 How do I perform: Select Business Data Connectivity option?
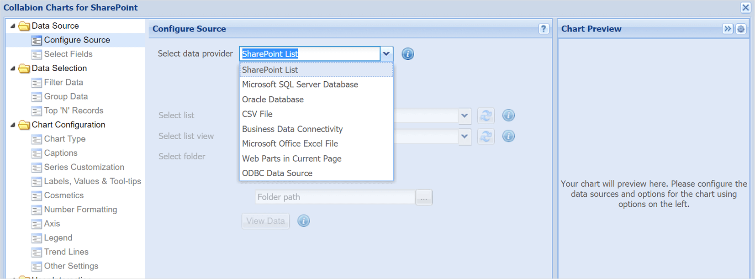(x=316, y=129)
